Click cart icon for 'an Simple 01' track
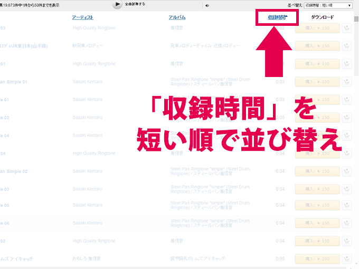Screen dimensions: 359x269 347,82
